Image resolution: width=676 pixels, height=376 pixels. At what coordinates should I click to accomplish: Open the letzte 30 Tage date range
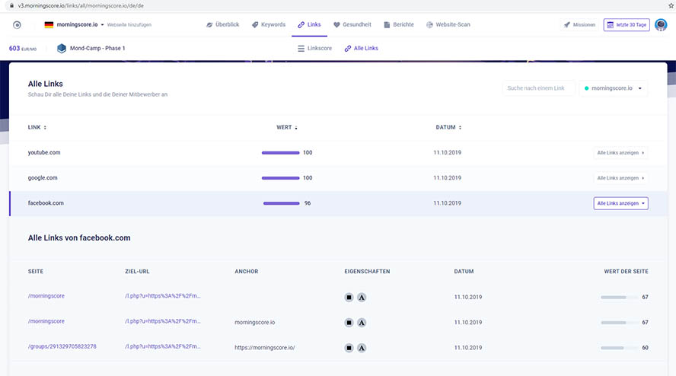coord(627,25)
